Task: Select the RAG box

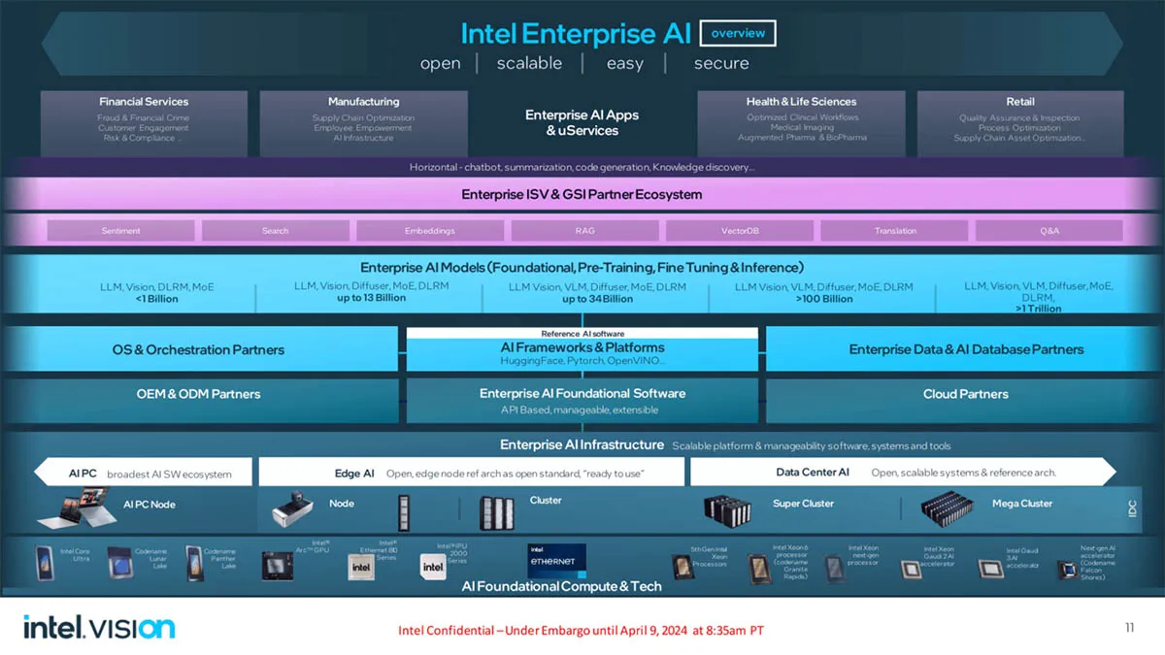Action: [585, 231]
